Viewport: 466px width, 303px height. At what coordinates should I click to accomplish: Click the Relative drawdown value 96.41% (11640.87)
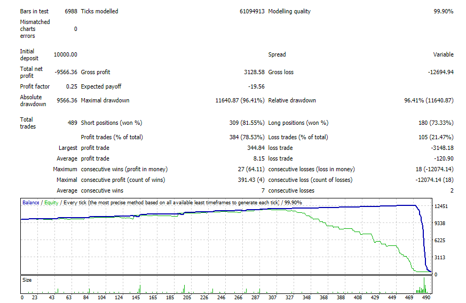(x=429, y=100)
